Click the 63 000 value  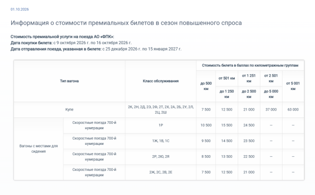[x=293, y=110]
